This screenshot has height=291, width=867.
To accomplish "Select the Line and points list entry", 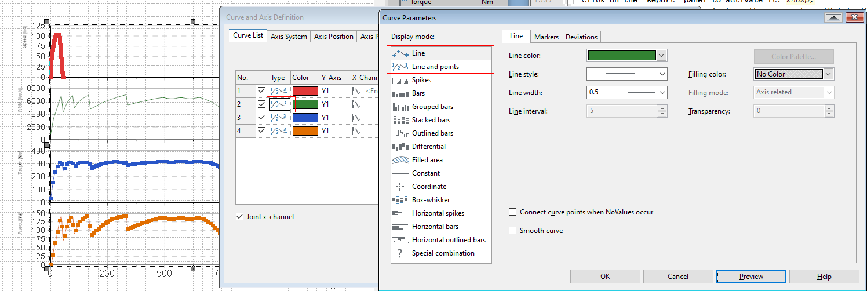I will [x=435, y=67].
